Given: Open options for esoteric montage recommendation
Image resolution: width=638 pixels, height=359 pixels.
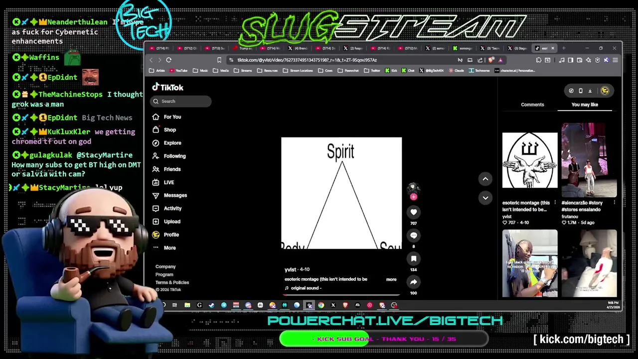Looking at the screenshot, I should 555,203.
